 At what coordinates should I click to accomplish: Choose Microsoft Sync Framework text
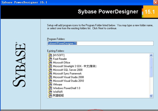(67, 73)
